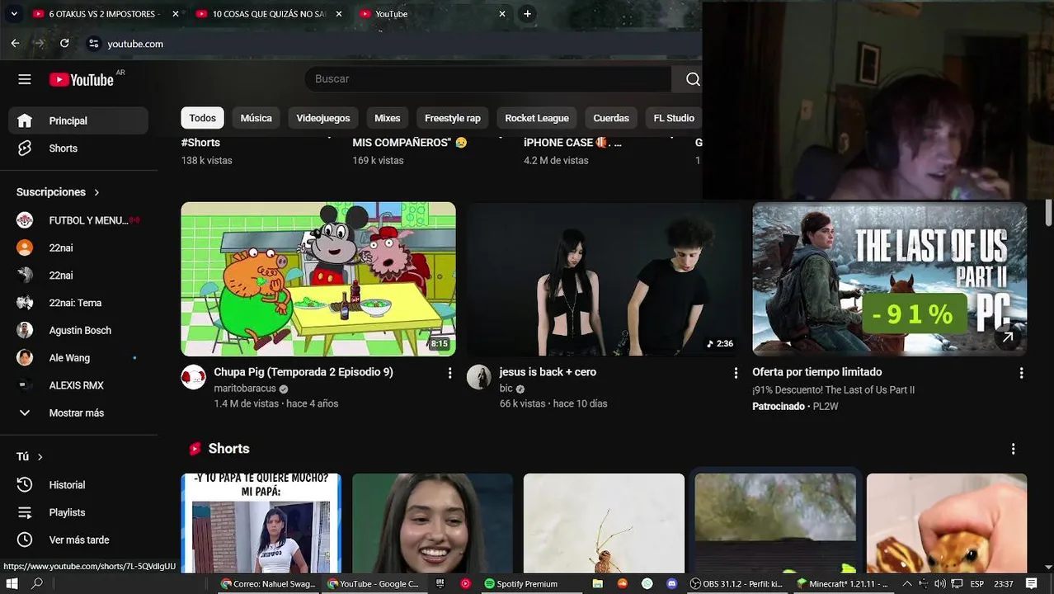Viewport: 1054px width, 594px height.
Task: Expand the Suscripciones section
Action: [58, 192]
